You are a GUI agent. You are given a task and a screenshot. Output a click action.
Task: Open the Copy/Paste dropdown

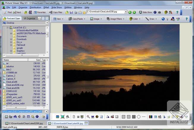tap(77, 19)
